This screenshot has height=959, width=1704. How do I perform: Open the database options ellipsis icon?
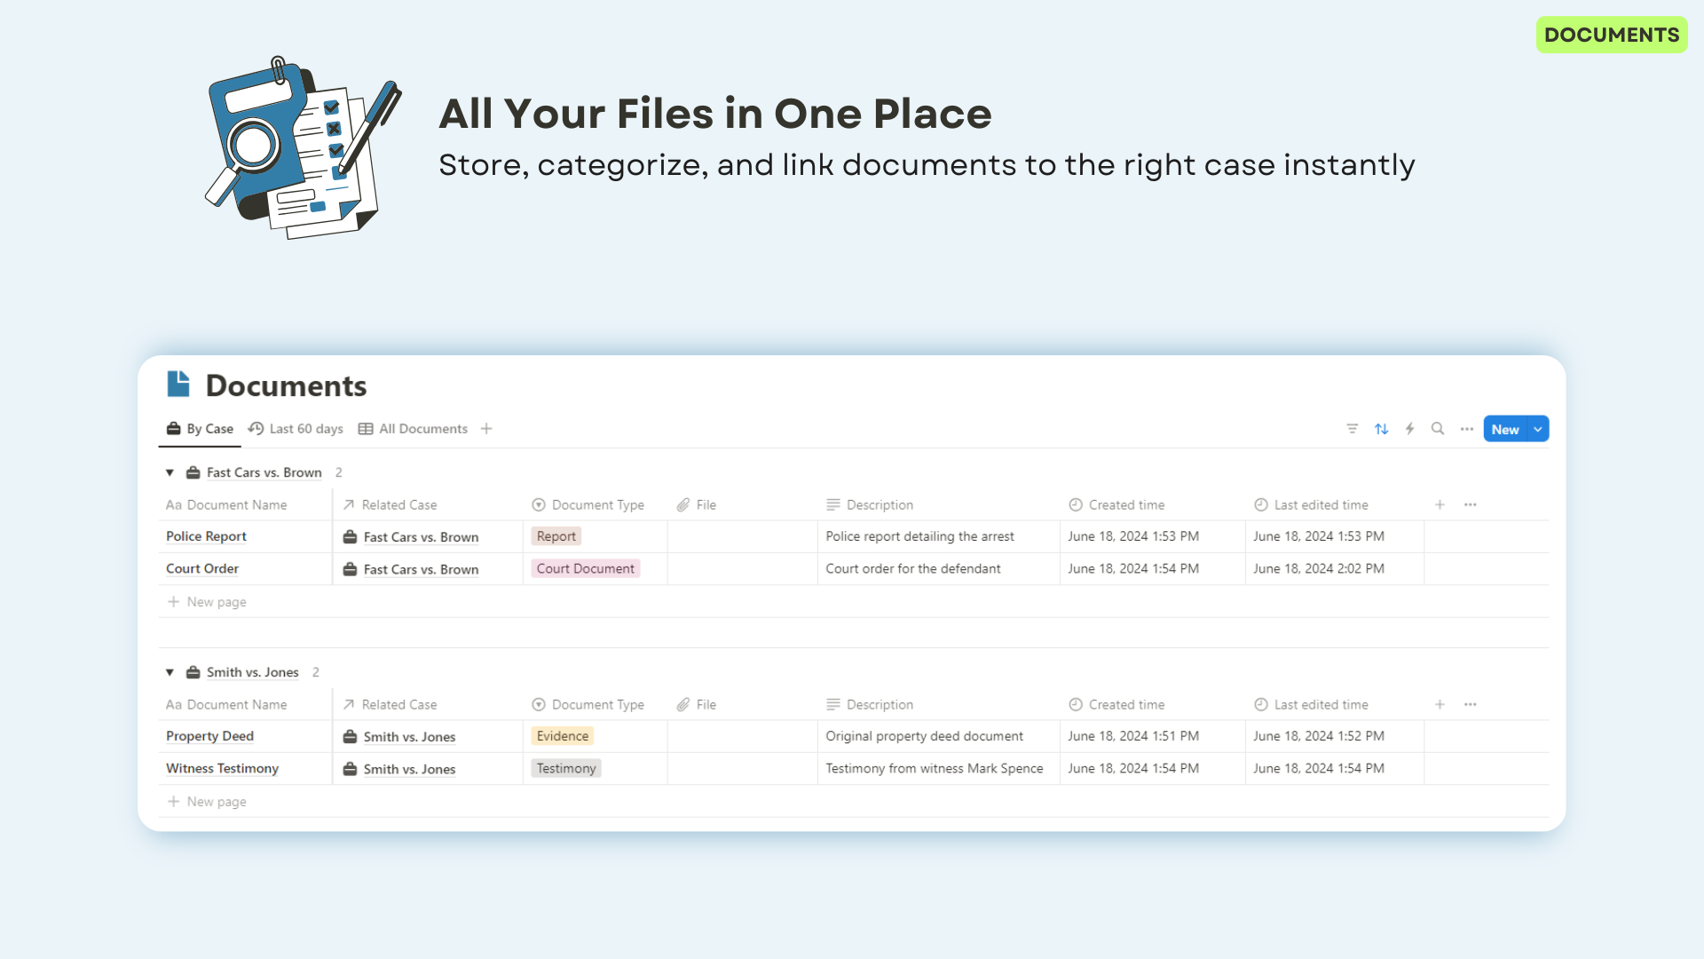click(x=1467, y=429)
